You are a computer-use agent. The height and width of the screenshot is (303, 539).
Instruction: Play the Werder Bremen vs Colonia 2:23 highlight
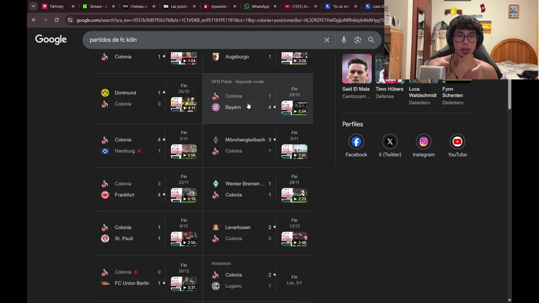pos(294,195)
